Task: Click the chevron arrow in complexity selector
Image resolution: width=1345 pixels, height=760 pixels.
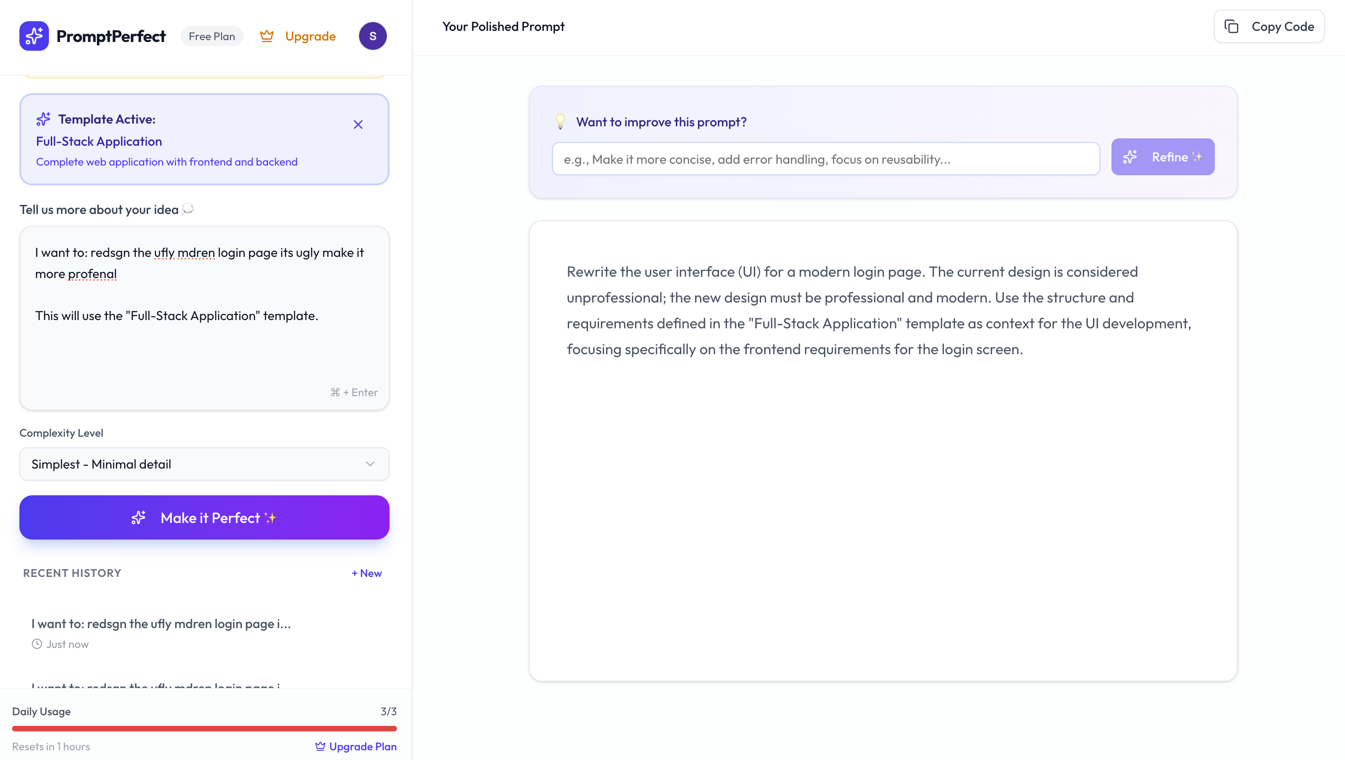Action: click(370, 464)
